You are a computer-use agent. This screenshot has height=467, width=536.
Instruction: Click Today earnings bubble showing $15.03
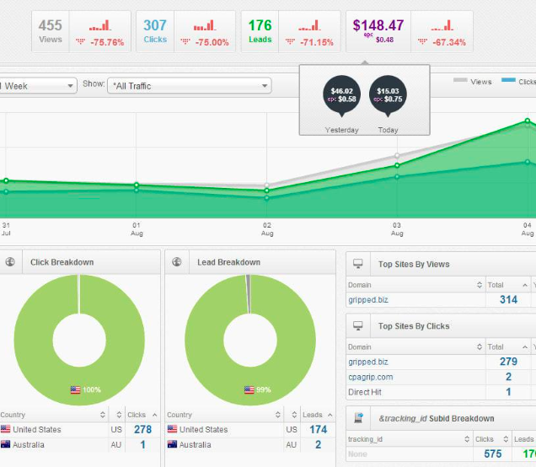click(388, 95)
